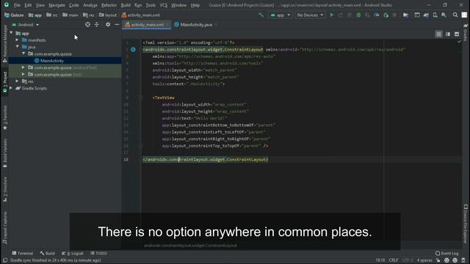This screenshot has width=470, height=264.
Task: Open the Build menu
Action: pos(126,5)
